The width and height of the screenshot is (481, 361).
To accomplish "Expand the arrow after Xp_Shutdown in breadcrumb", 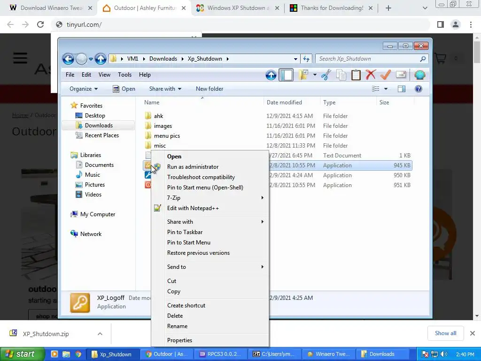I will [228, 59].
